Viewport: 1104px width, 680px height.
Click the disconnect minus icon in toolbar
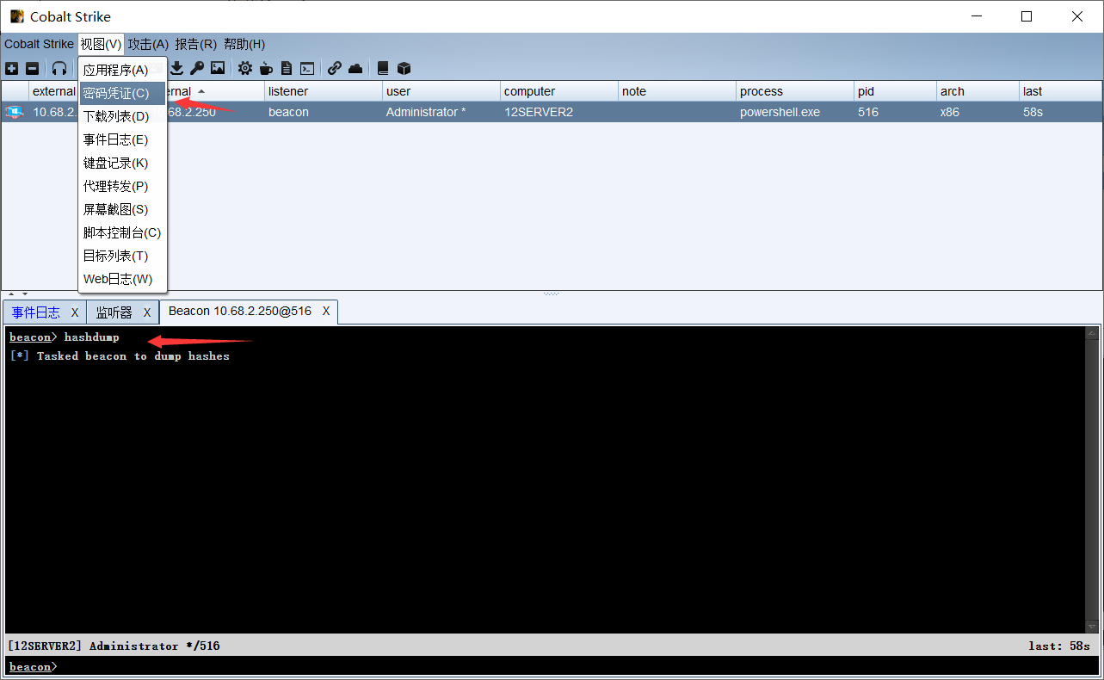(x=32, y=68)
